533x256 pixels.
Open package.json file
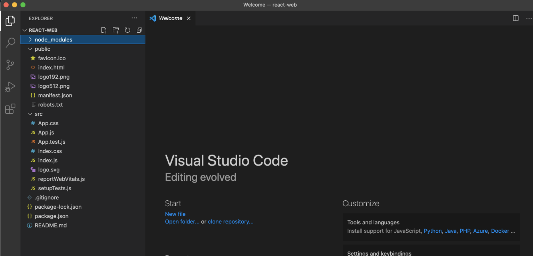click(83, 216)
